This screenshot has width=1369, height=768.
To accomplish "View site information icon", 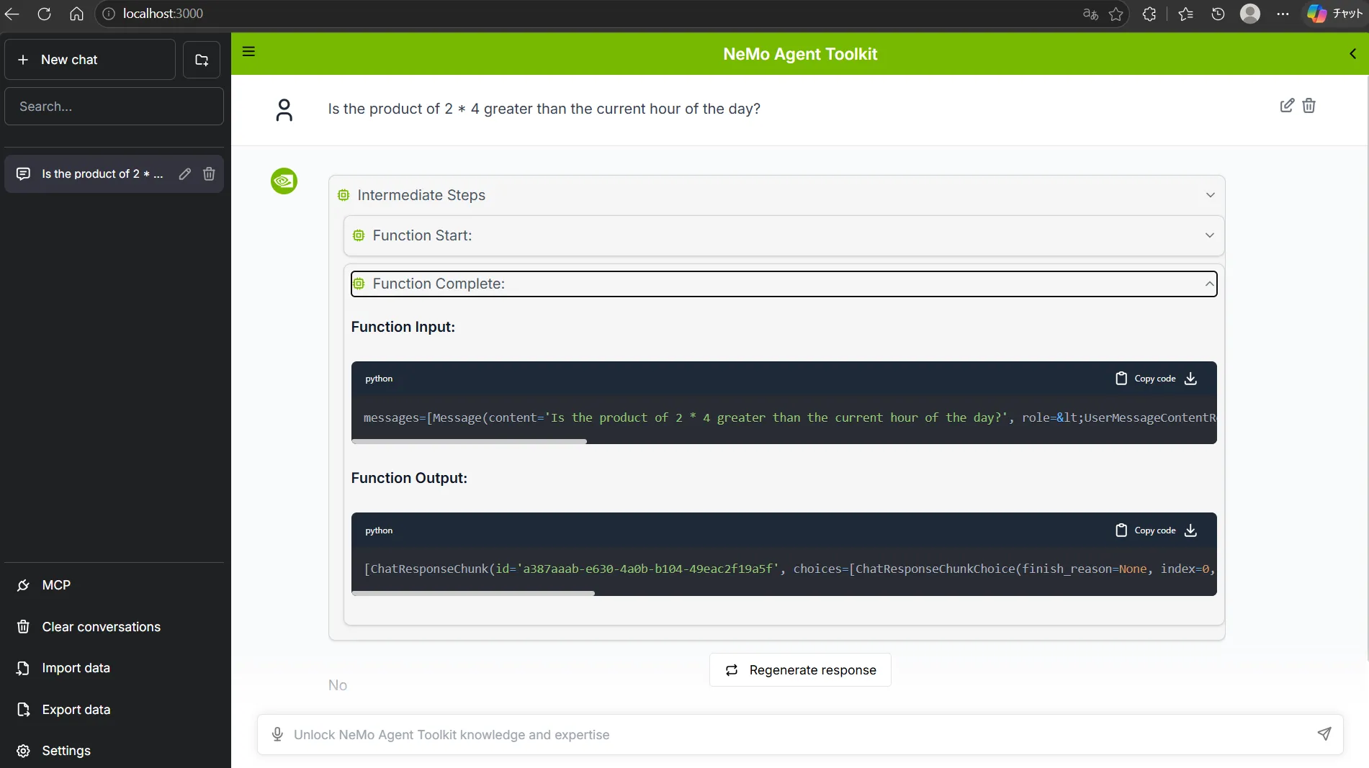I will [109, 14].
